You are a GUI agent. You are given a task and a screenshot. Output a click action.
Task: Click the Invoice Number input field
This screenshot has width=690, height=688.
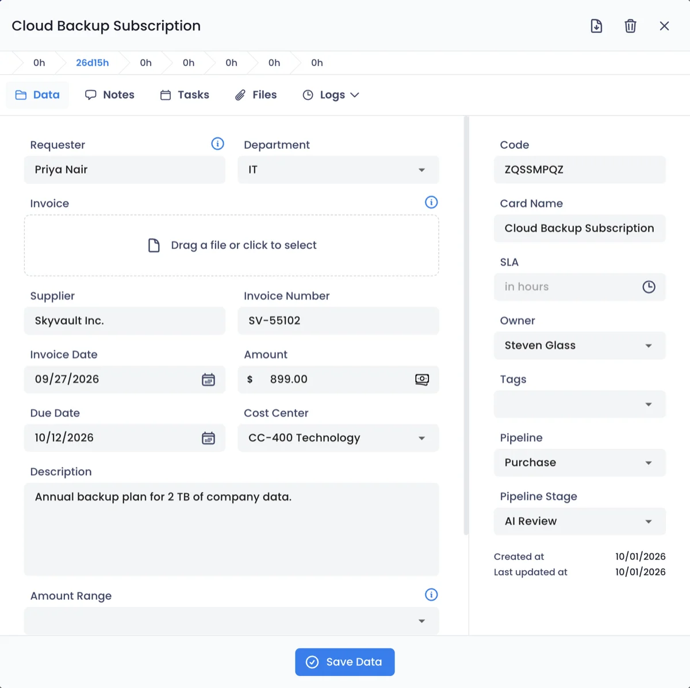pyautogui.click(x=338, y=321)
